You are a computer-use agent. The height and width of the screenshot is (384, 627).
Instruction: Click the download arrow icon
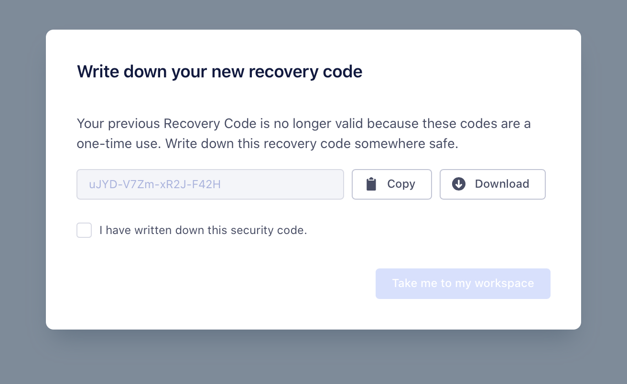tap(459, 184)
